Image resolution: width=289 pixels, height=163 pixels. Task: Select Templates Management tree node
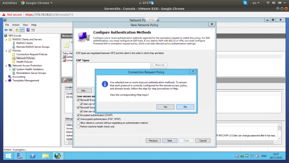[x=26, y=81]
